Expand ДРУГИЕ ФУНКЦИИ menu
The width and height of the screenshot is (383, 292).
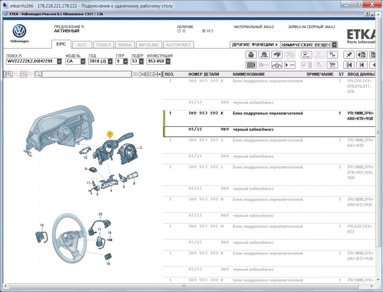coord(255,45)
